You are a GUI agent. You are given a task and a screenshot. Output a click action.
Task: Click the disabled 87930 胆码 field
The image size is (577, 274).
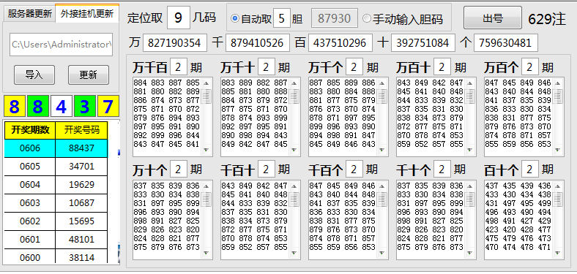(335, 18)
